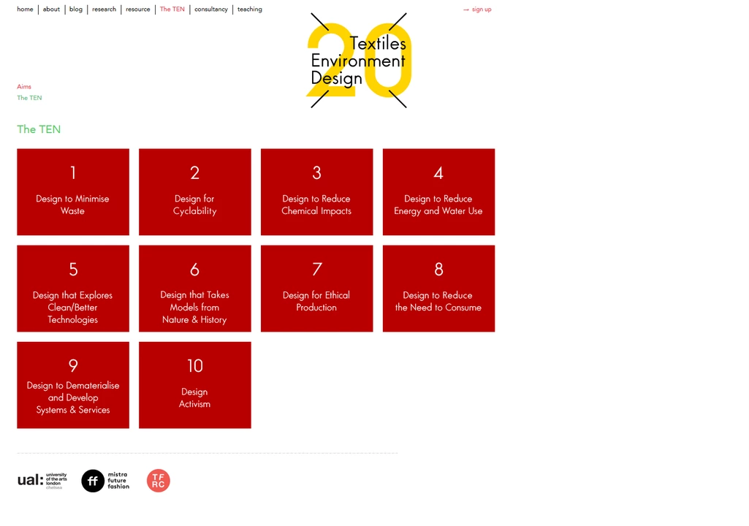Click the TFRC round logo

coord(158,480)
